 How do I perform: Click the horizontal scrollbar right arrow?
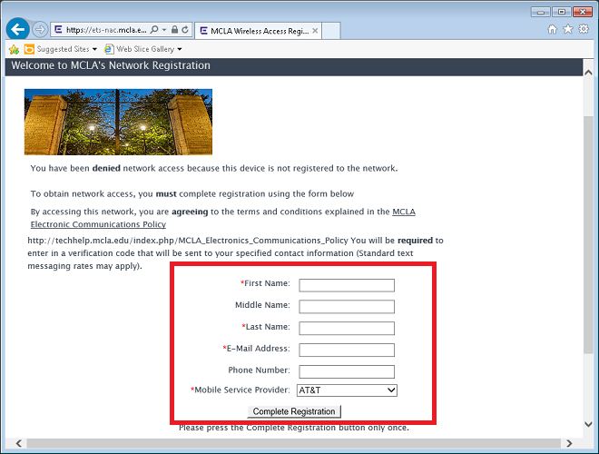pyautogui.click(x=569, y=443)
